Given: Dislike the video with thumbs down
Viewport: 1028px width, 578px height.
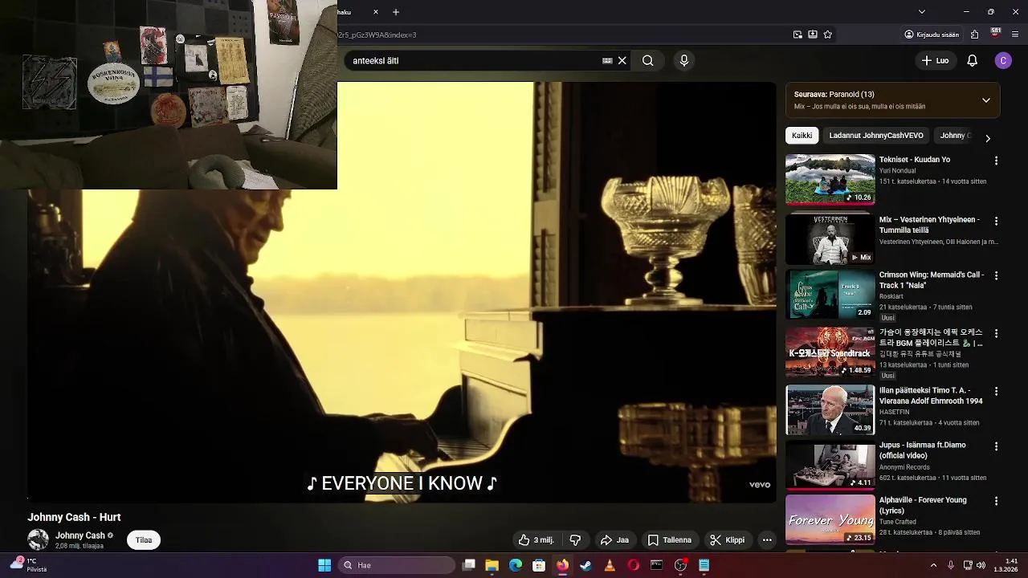Looking at the screenshot, I should (575, 540).
